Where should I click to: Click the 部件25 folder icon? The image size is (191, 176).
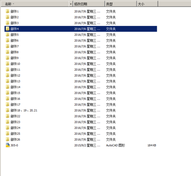pos(7,134)
